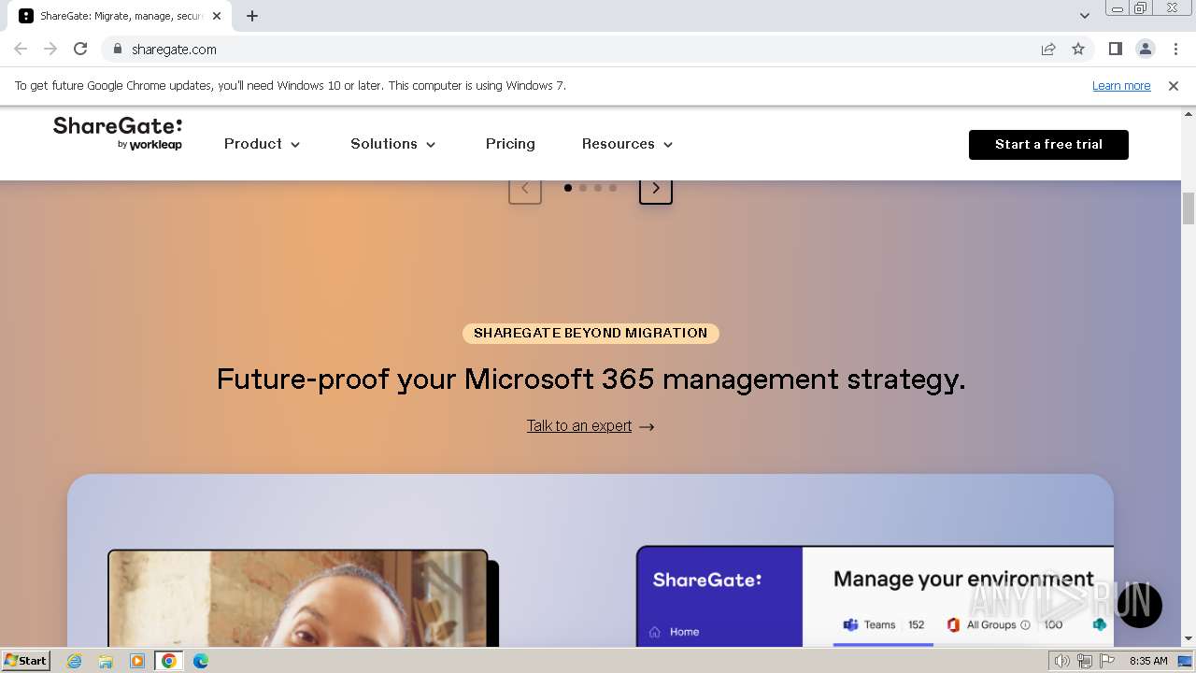Select the ShareGate browser tab
Image resolution: width=1196 pixels, height=673 pixels.
tap(120, 16)
